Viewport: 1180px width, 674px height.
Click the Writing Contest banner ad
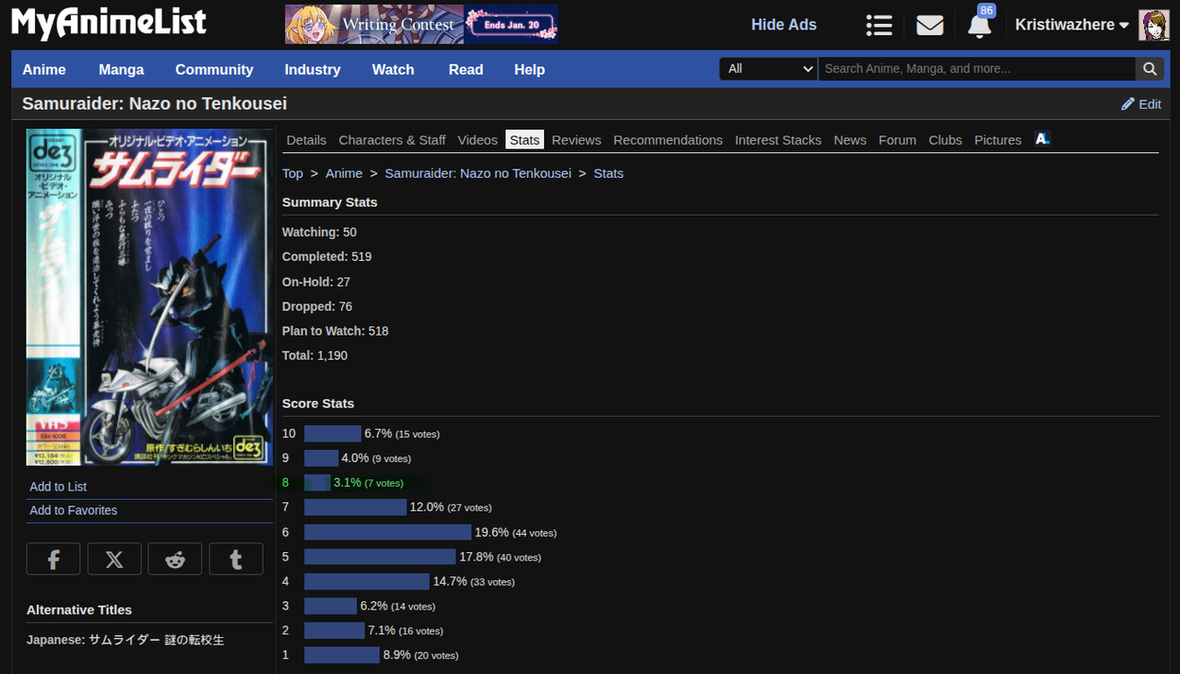(x=421, y=24)
